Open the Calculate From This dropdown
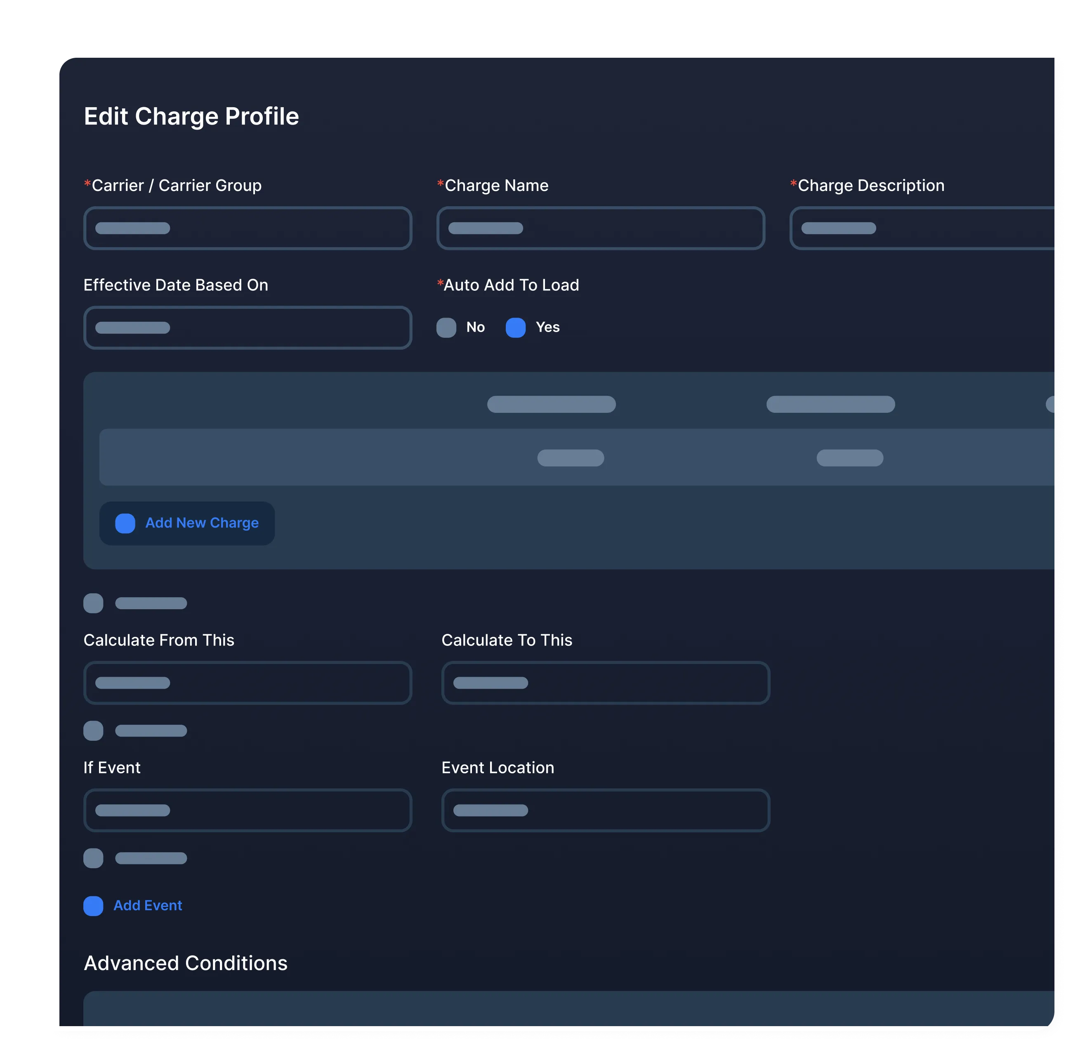 [247, 683]
